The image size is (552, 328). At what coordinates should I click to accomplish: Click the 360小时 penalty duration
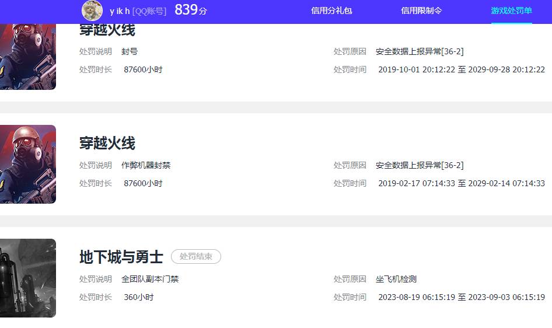click(x=139, y=298)
